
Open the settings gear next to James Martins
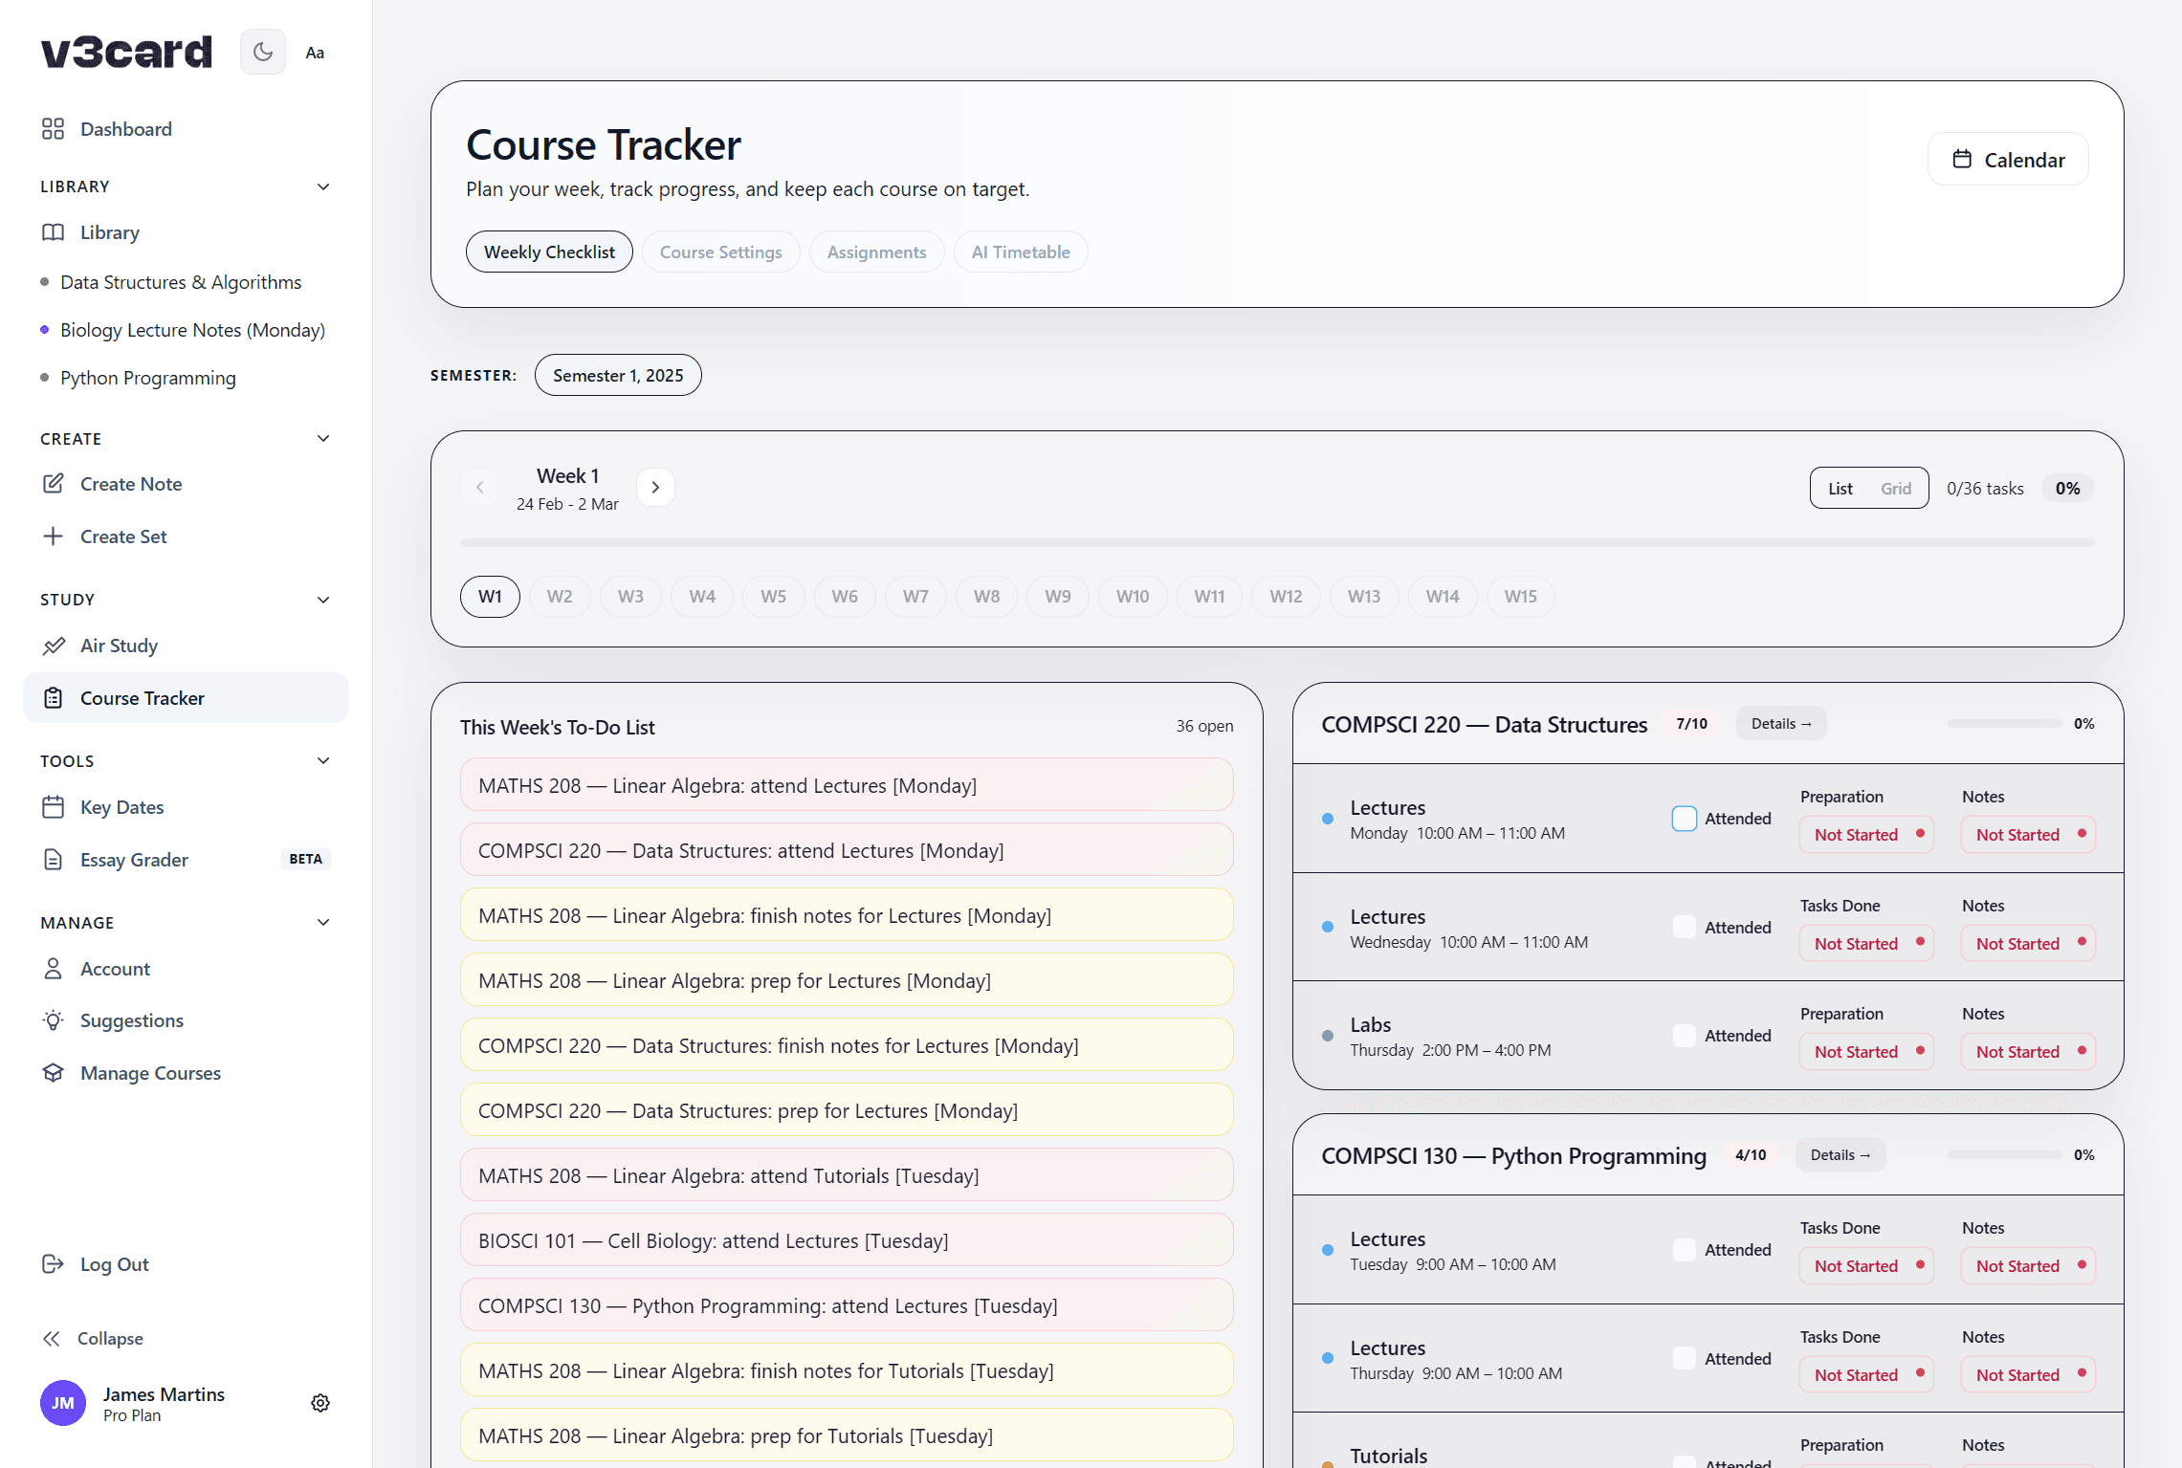(x=320, y=1402)
